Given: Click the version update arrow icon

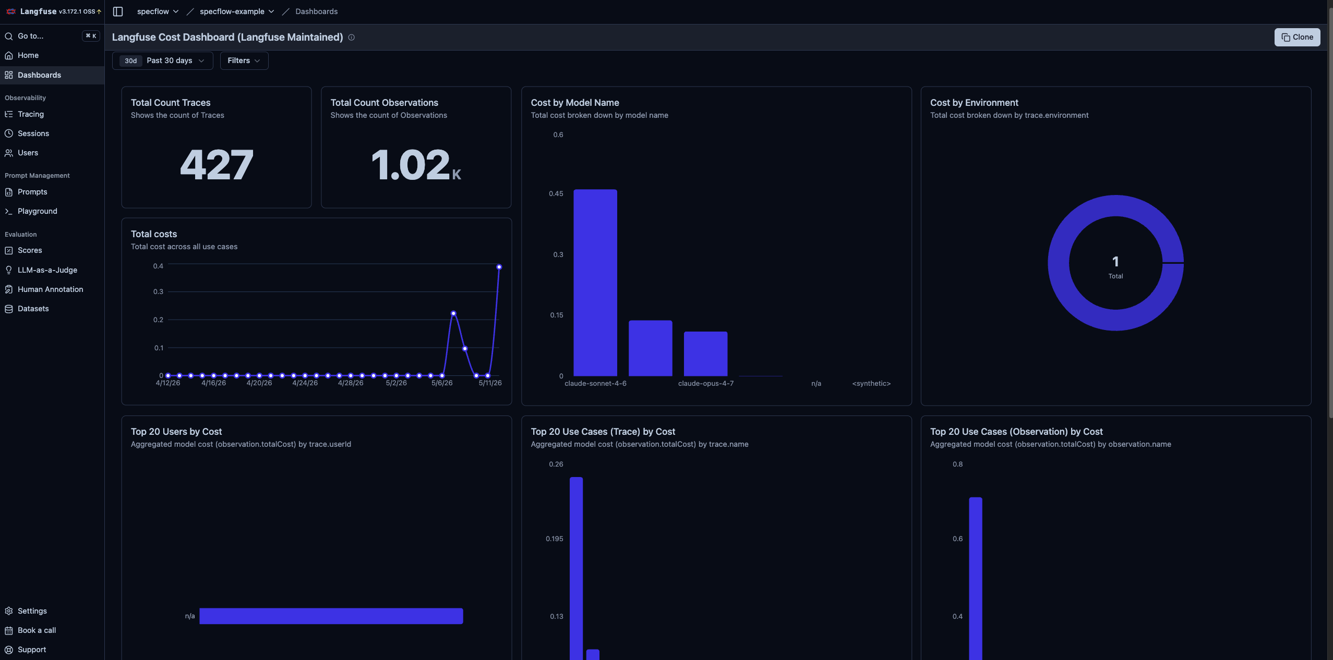Looking at the screenshot, I should [99, 11].
